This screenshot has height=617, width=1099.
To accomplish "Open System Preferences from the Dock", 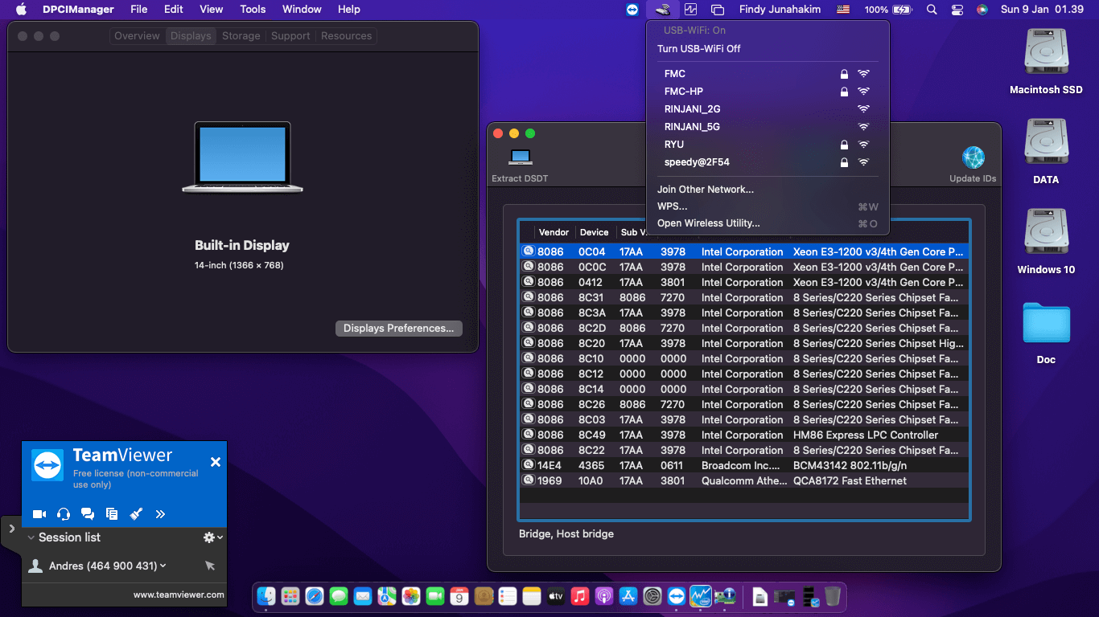I will (x=652, y=596).
